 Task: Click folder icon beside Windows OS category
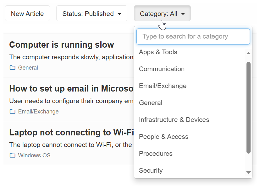point(13,155)
